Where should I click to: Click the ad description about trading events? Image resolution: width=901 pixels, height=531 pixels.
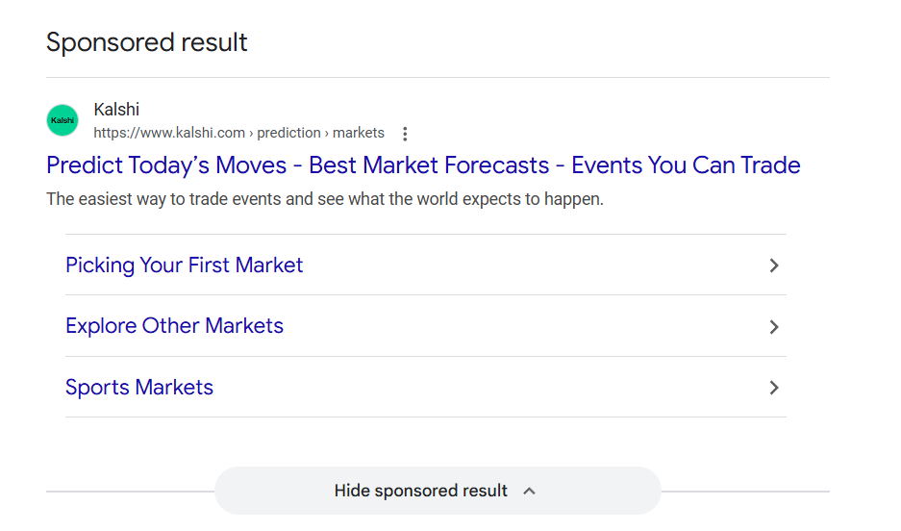(324, 200)
